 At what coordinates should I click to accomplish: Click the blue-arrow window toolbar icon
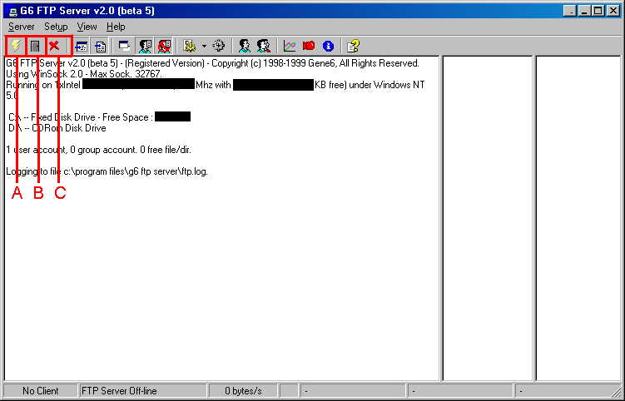coord(82,47)
